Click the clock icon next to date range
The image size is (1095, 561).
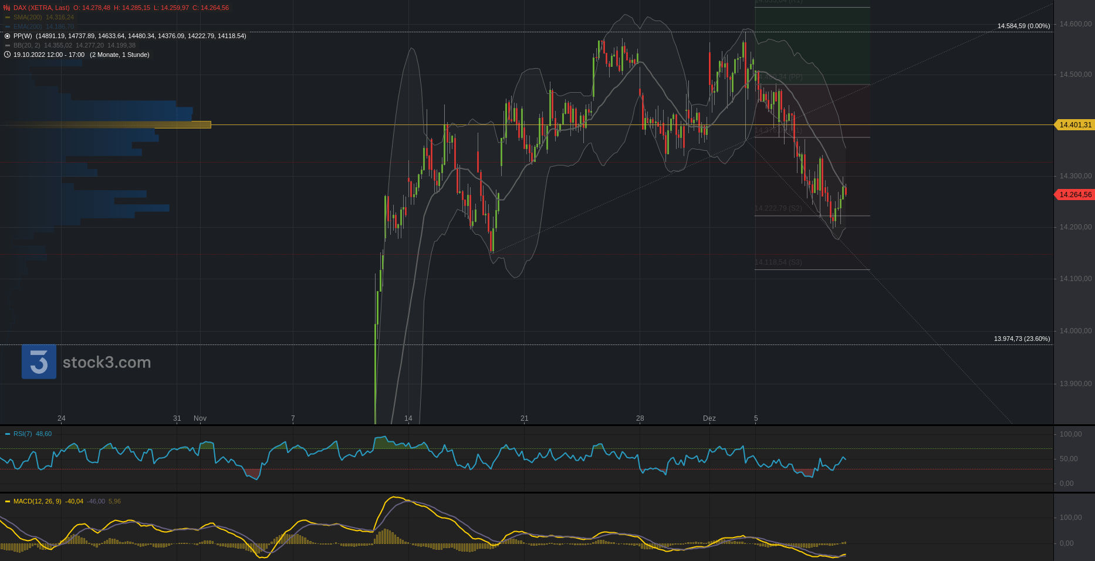tap(7, 55)
